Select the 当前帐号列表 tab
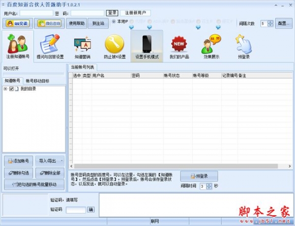Viewport: 295px width, 226px height. (83, 67)
